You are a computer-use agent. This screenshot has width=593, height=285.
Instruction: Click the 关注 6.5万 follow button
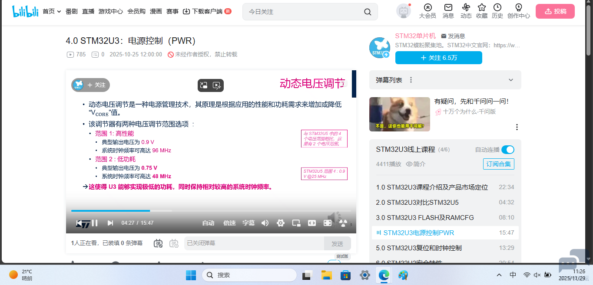click(438, 57)
